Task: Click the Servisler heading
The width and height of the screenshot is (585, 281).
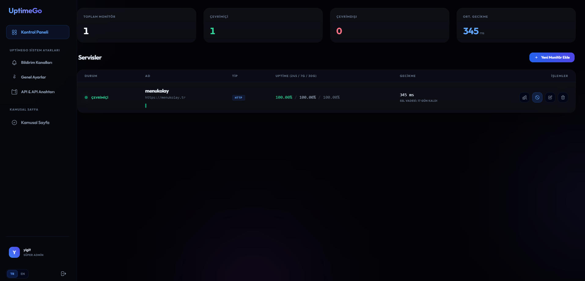Action: [x=90, y=57]
